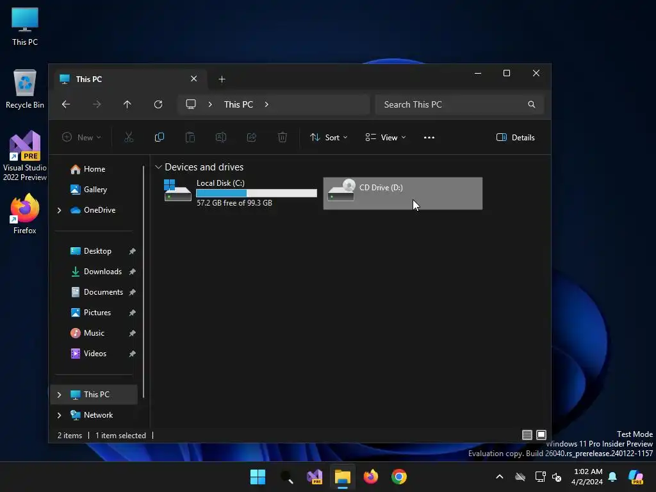The image size is (656, 492).
Task: Unpin Documents from quick access
Action: coord(132,292)
